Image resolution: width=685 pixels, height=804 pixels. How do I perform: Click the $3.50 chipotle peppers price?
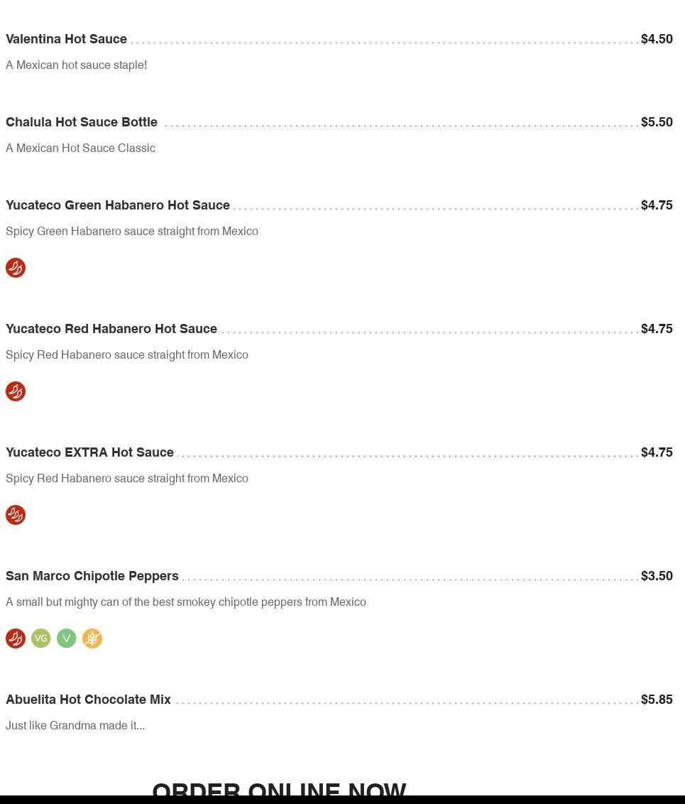coord(657,576)
